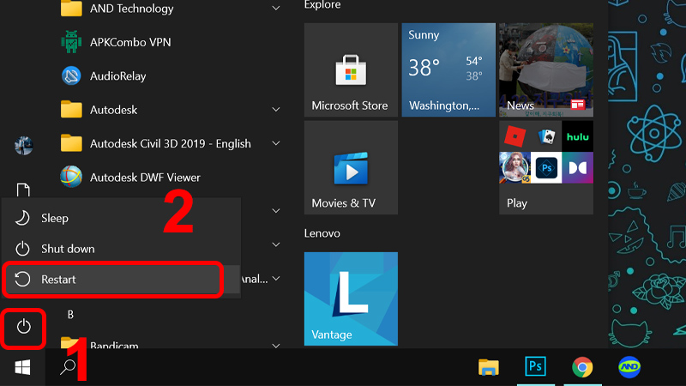Open the Sunny Washington weather tile
Viewport: 686px width, 386px height.
tap(448, 70)
